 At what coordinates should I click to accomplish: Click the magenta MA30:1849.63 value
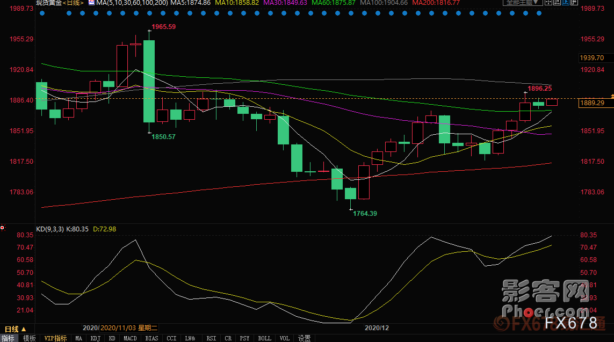click(285, 3)
